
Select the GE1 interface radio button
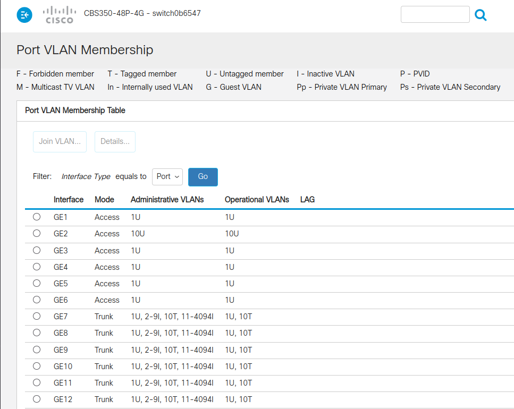point(37,217)
